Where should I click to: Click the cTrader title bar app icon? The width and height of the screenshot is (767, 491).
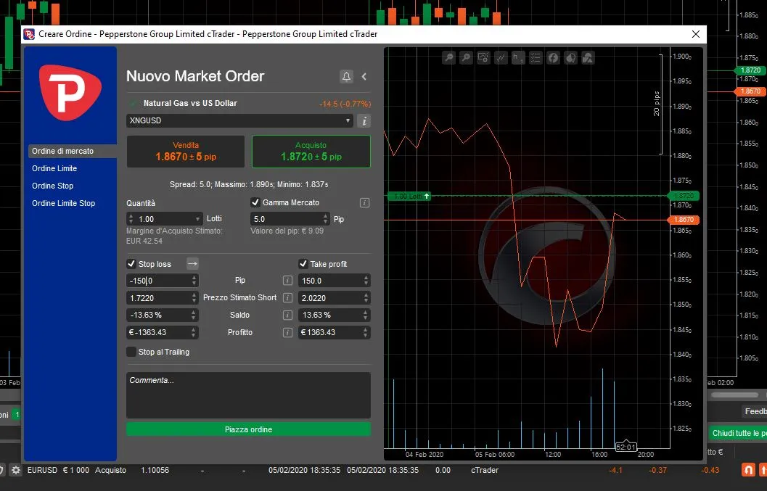[29, 34]
